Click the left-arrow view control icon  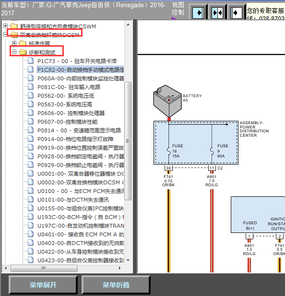(x=237, y=13)
